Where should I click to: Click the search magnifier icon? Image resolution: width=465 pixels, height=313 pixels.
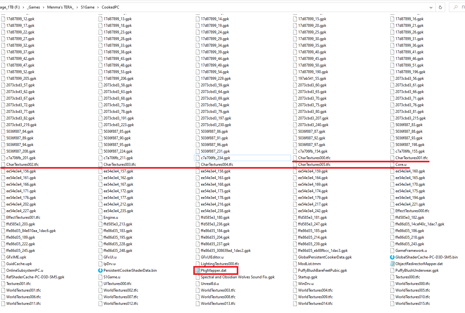pos(456,7)
